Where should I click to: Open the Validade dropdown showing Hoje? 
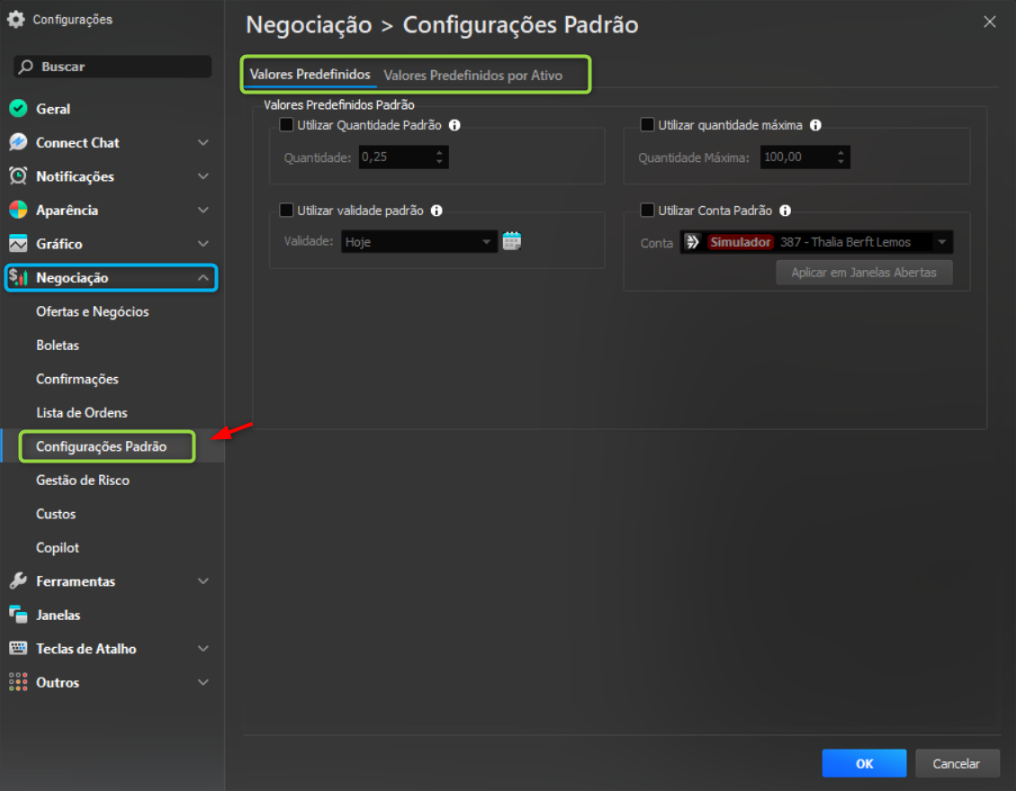[419, 242]
